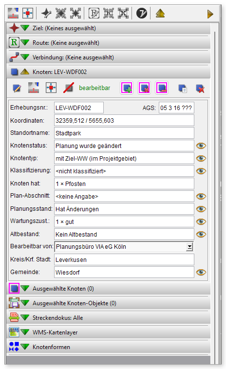Expand the Knotenformen triangle

[25, 347]
